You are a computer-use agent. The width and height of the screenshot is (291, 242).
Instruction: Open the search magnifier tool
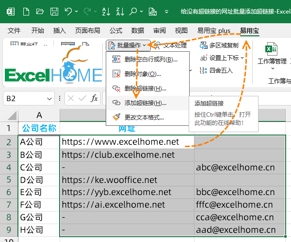tap(133, 12)
